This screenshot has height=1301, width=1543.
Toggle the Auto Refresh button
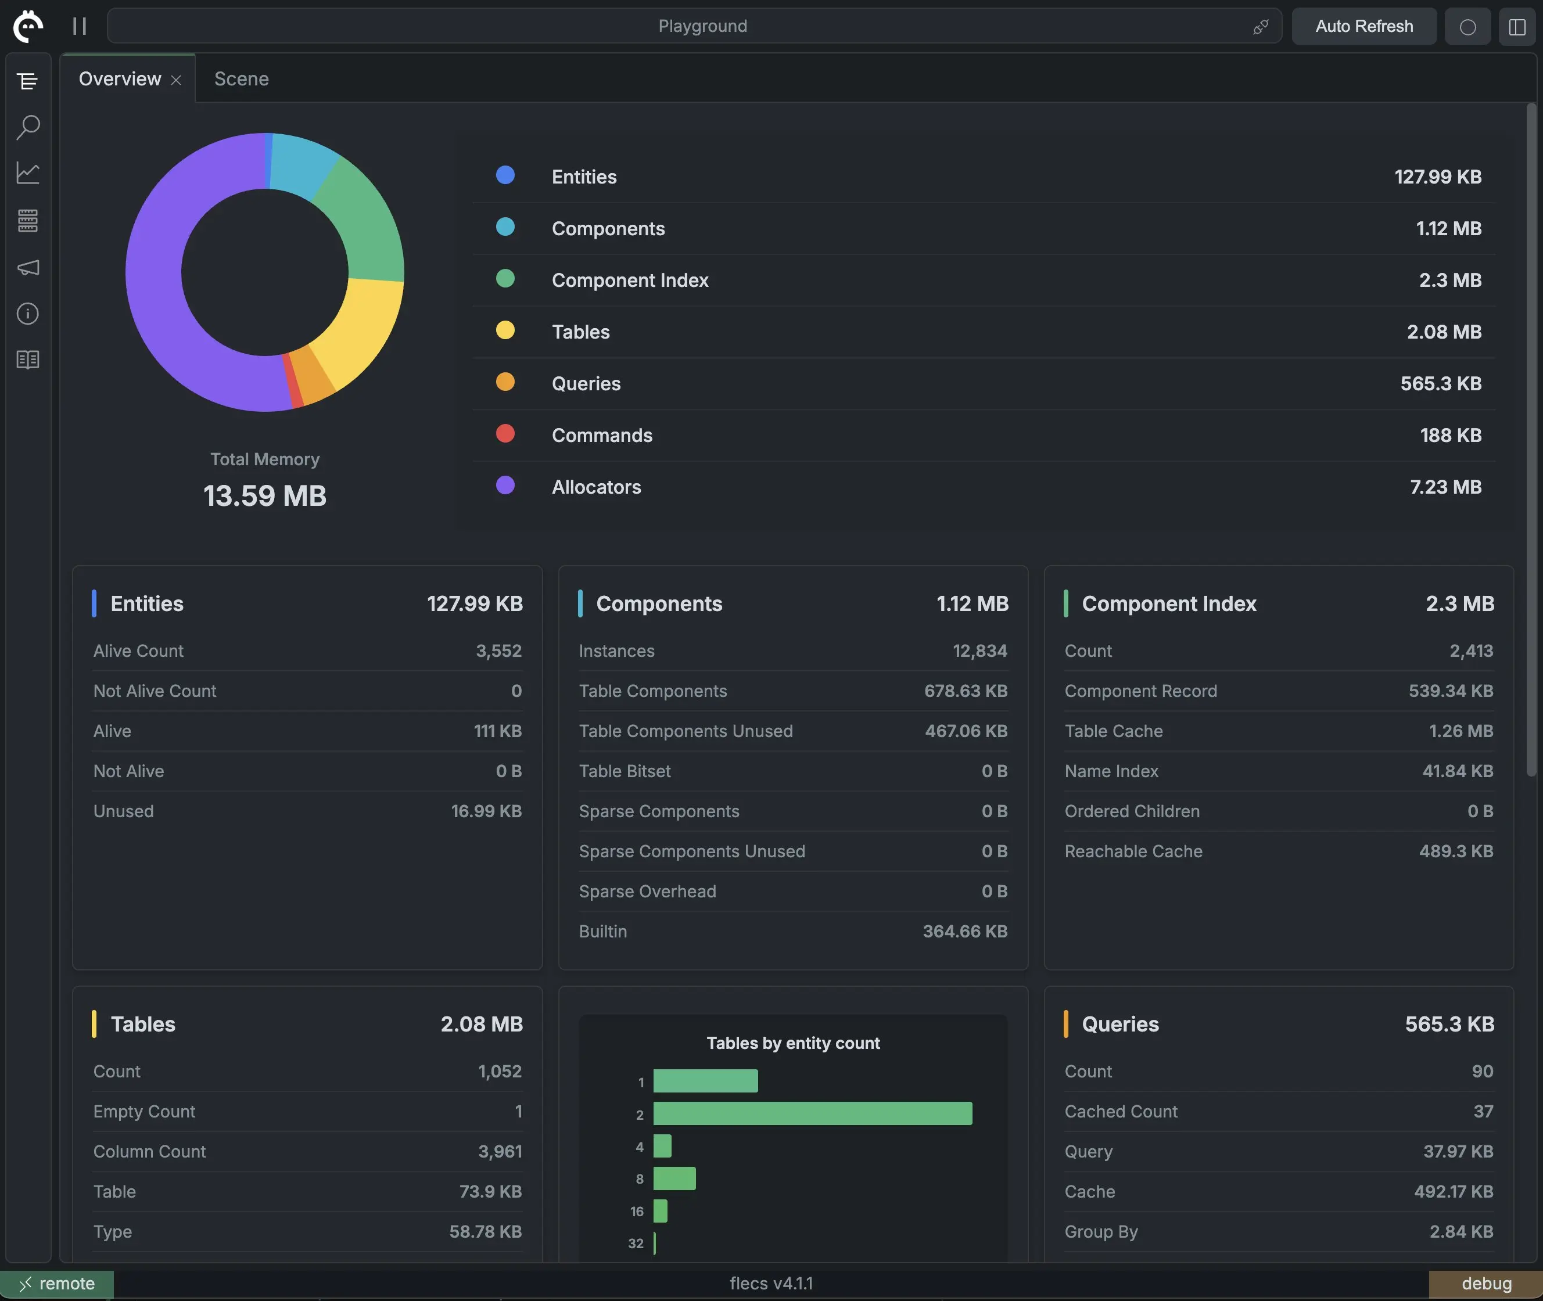1363,27
